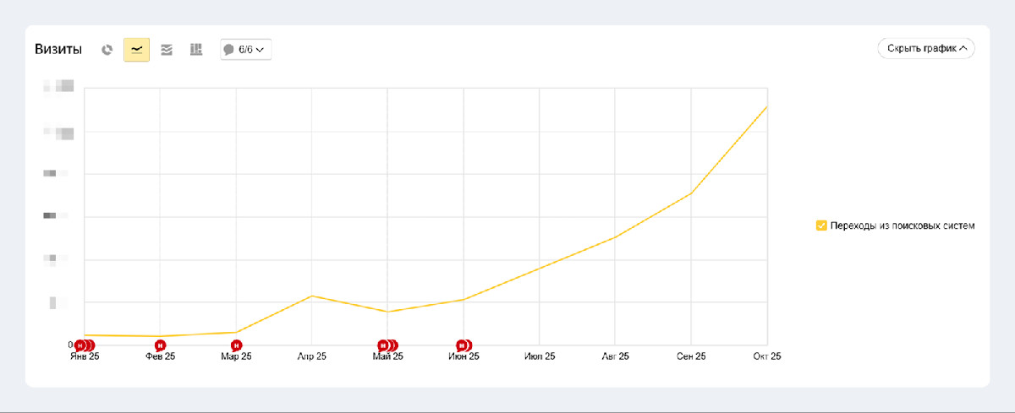Viewport: 1015px width, 413px height.
Task: Open the red annotation marker at Мар 25
Action: pyautogui.click(x=236, y=345)
